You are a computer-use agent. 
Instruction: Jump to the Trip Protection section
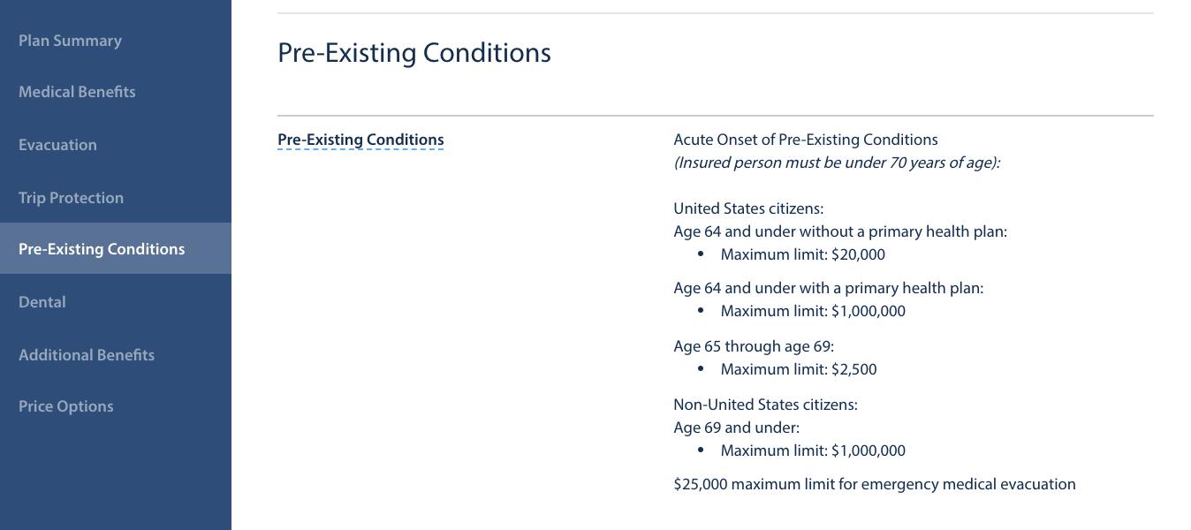(71, 198)
